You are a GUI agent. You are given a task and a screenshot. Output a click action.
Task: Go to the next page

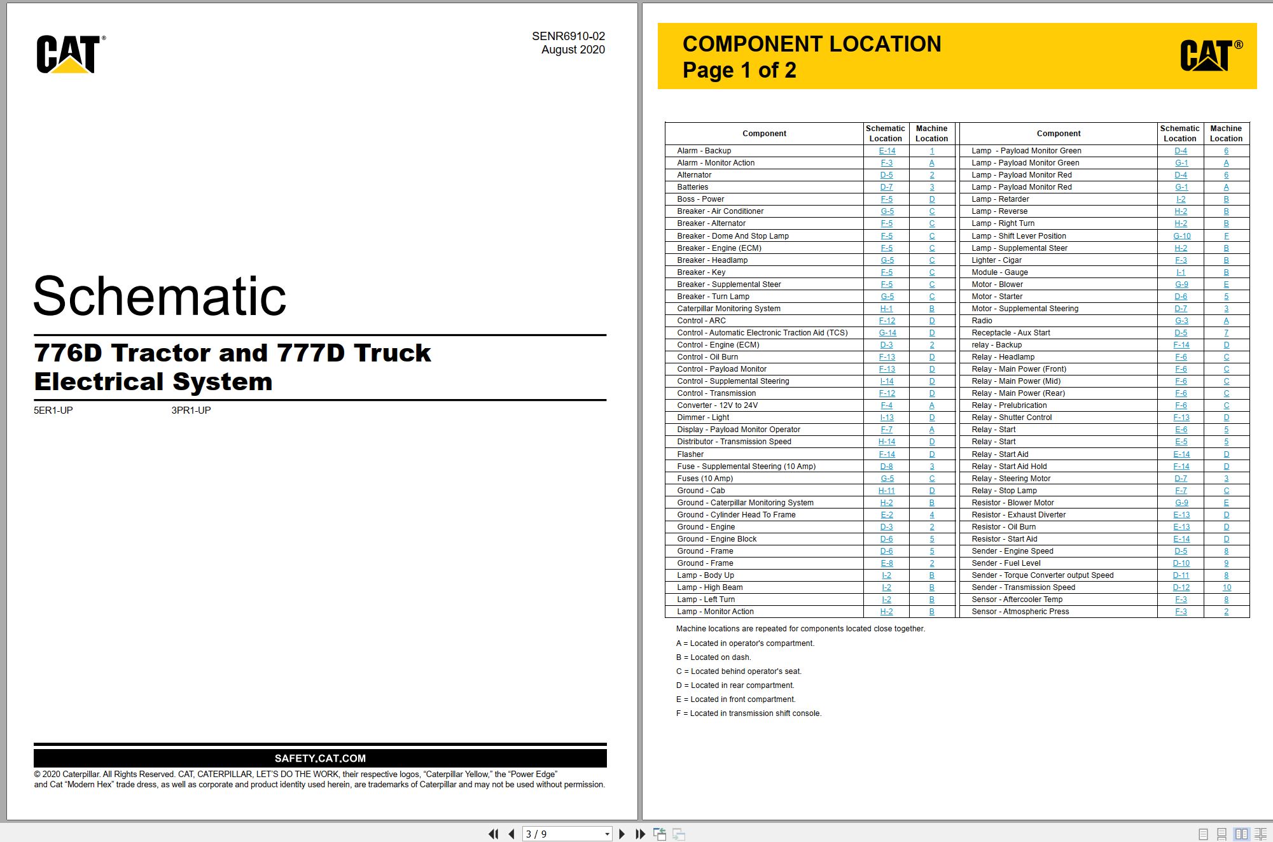[622, 834]
